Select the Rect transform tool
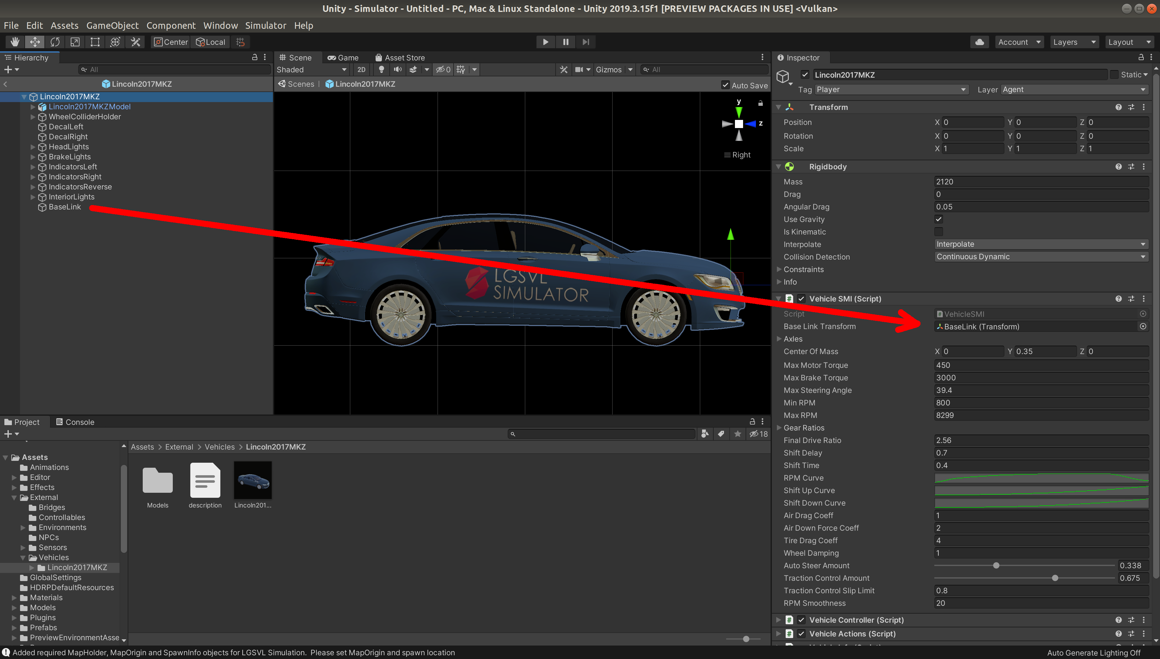This screenshot has height=659, width=1160. pyautogui.click(x=95, y=42)
